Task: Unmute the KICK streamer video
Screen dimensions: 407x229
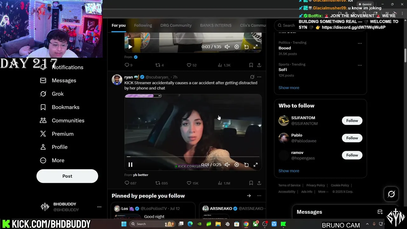Action: [x=227, y=165]
